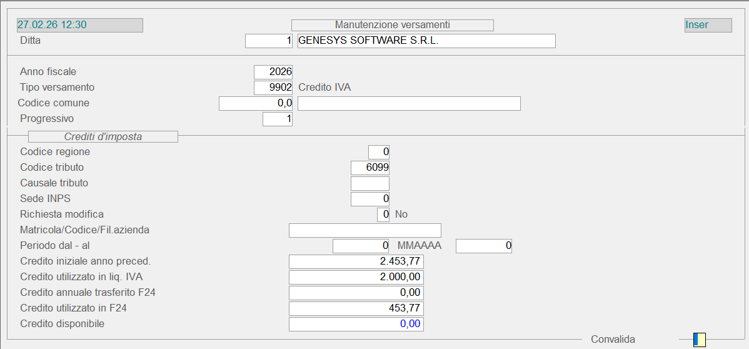Focus the Tipo versamento code field

(x=273, y=88)
